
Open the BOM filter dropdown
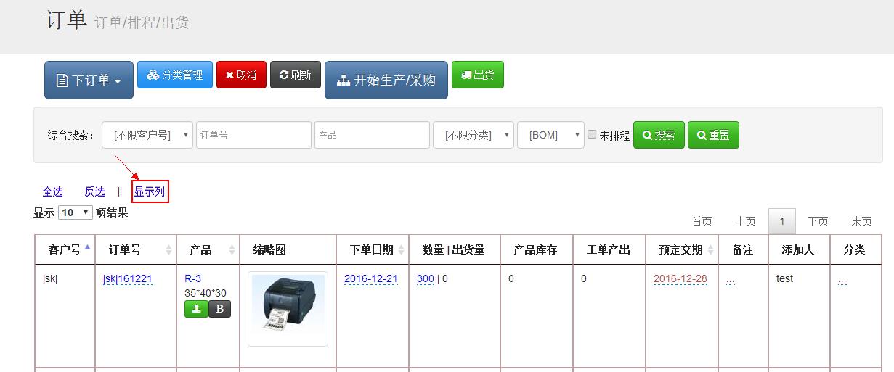tap(550, 135)
